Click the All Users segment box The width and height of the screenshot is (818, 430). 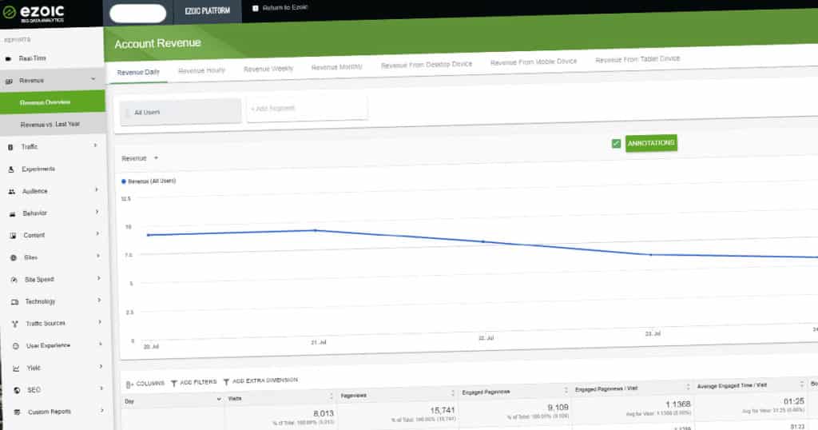[181, 112]
